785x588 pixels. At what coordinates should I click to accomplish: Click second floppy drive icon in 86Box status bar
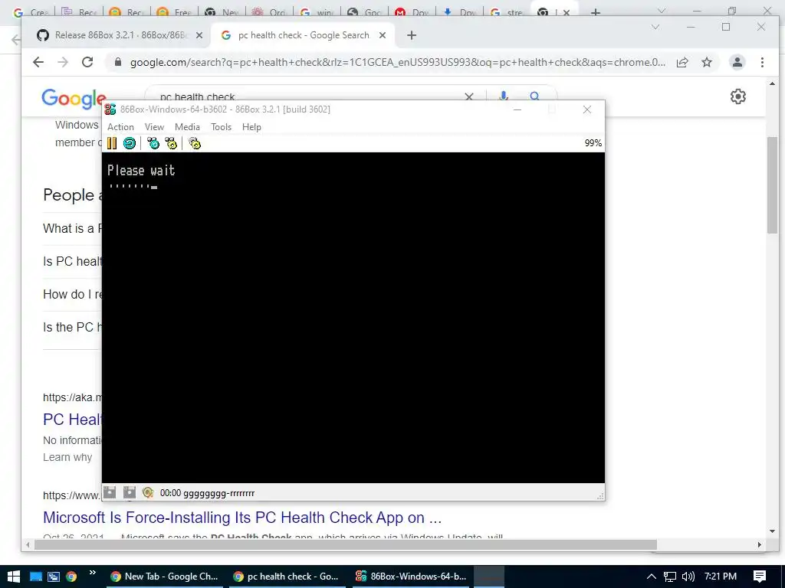[129, 492]
